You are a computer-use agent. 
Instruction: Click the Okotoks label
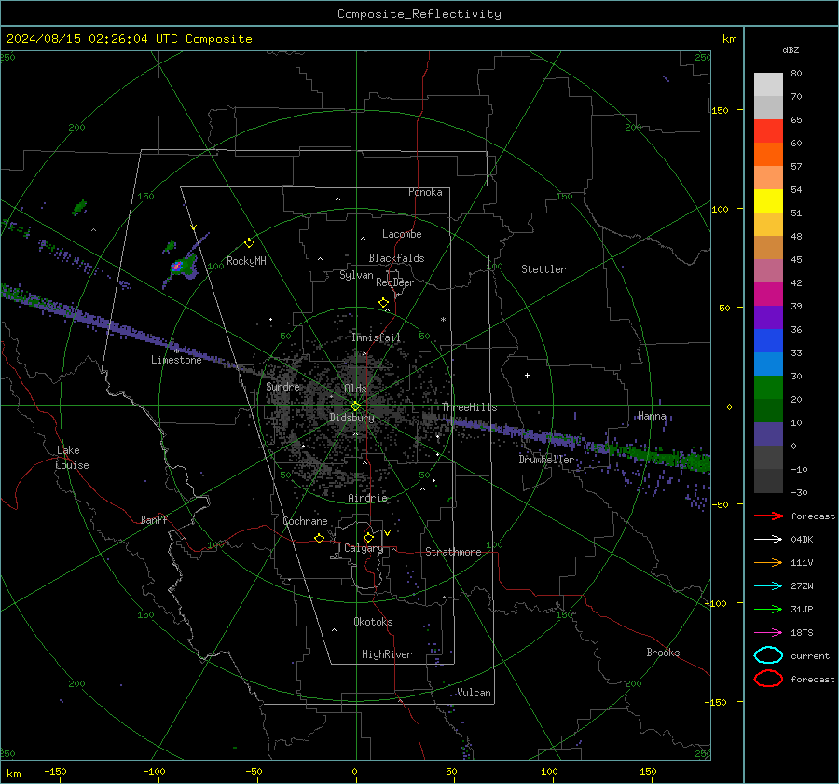pos(373,622)
